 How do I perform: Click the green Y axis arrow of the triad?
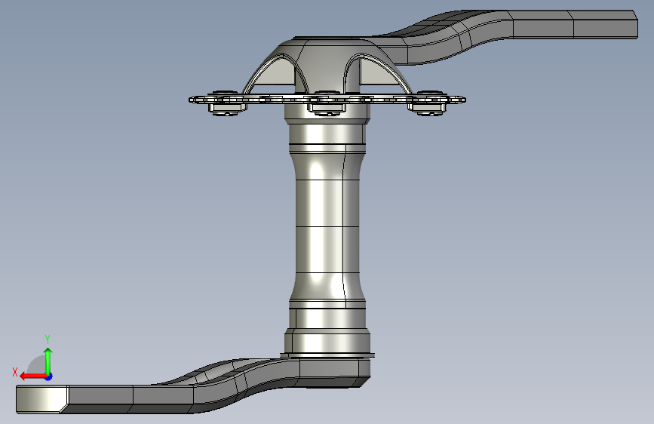click(x=48, y=361)
